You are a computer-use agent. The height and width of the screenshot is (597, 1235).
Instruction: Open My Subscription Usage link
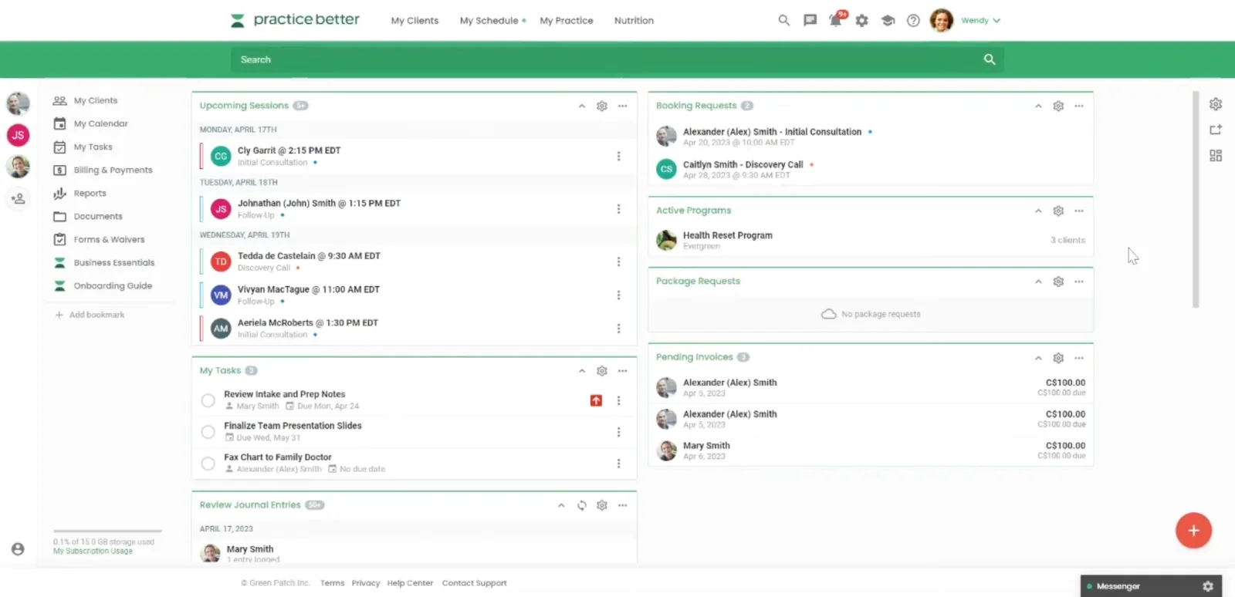(x=93, y=551)
